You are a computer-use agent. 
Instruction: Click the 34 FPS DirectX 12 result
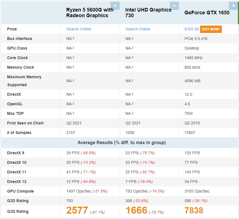tap(191, 182)
